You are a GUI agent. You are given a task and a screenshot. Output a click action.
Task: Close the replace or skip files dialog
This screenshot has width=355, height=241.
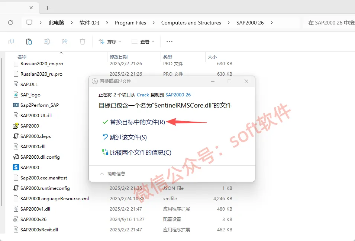[x=246, y=81]
